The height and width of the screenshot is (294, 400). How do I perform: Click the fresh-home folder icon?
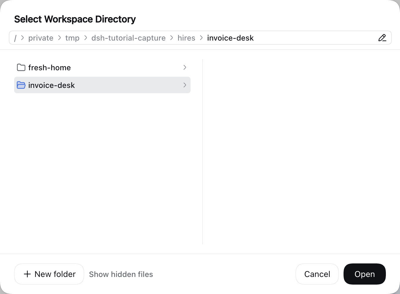21,67
